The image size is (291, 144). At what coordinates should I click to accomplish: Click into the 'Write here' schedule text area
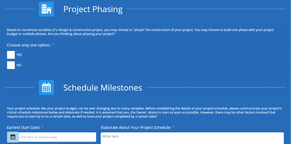pyautogui.click(x=192, y=138)
